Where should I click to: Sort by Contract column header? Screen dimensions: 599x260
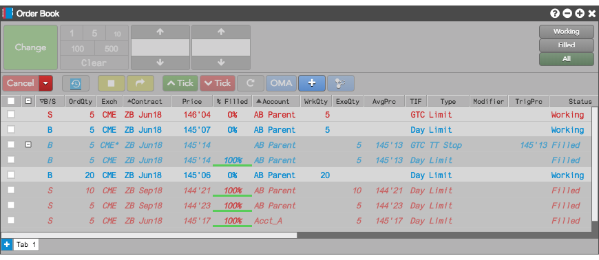147,101
